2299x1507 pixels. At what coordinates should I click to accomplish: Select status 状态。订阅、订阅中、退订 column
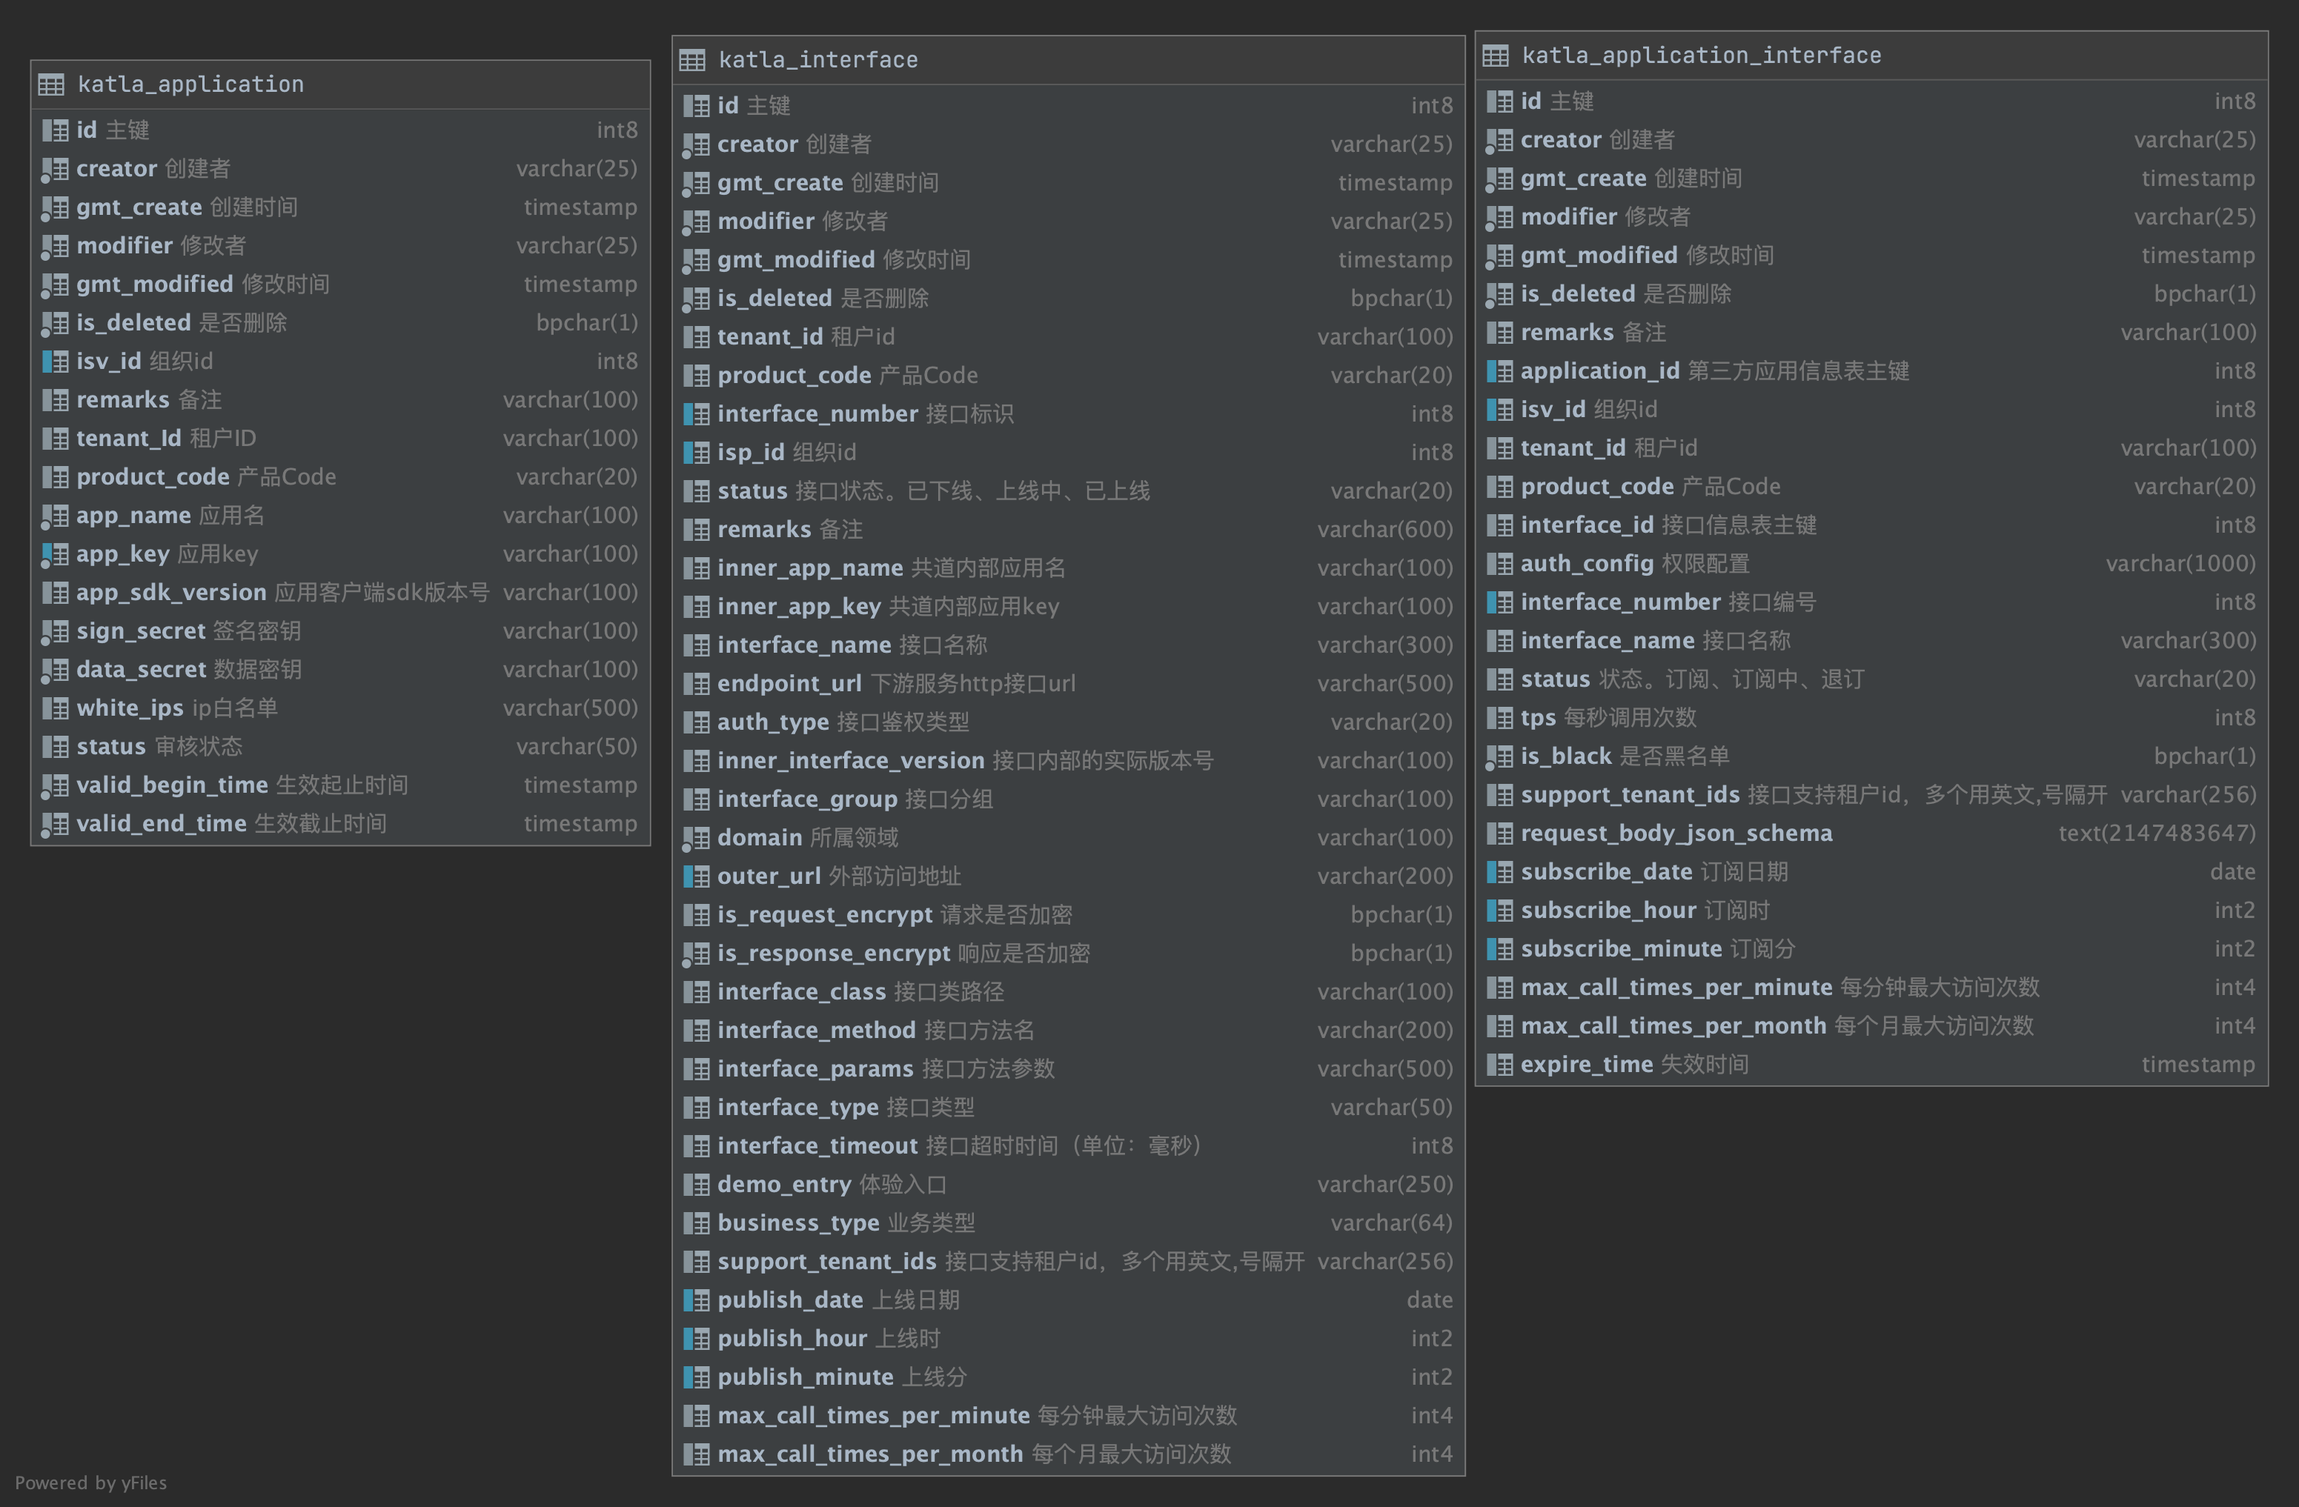[1872, 679]
